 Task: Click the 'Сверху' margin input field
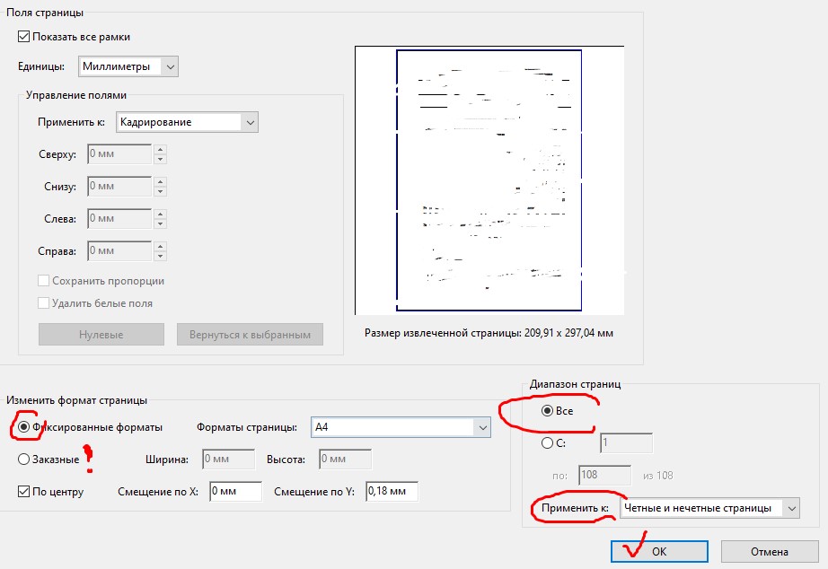[x=119, y=154]
